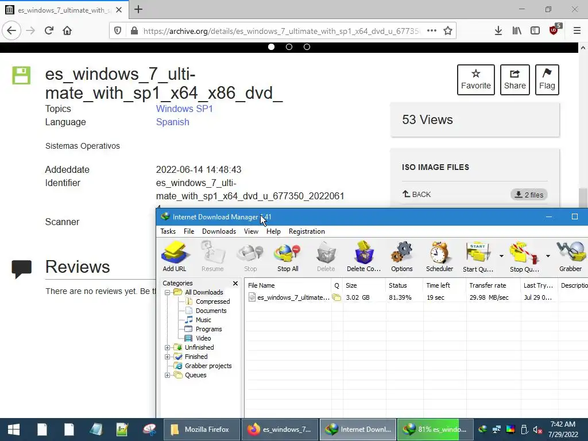The width and height of the screenshot is (588, 441).
Task: Click the Flag button on archive.org
Action: coord(547,79)
